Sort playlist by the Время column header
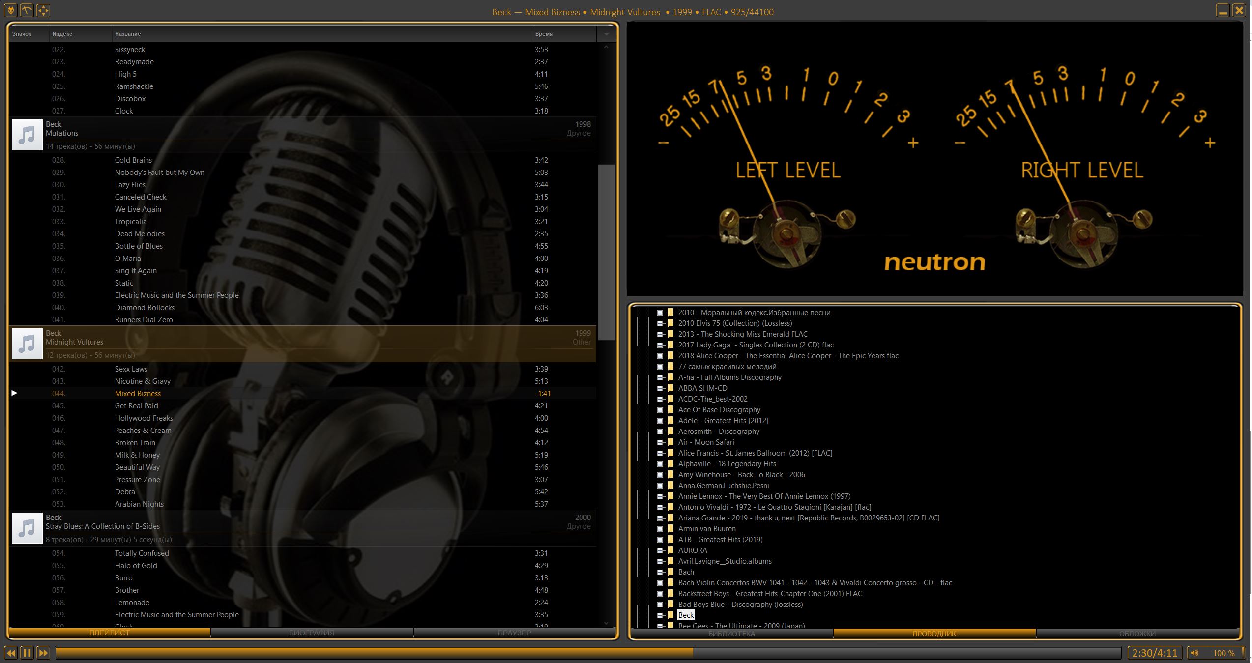The image size is (1252, 663). pyautogui.click(x=564, y=34)
